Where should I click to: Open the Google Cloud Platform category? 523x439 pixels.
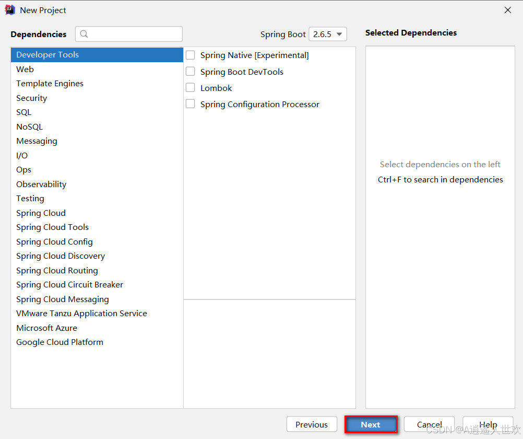(97, 342)
